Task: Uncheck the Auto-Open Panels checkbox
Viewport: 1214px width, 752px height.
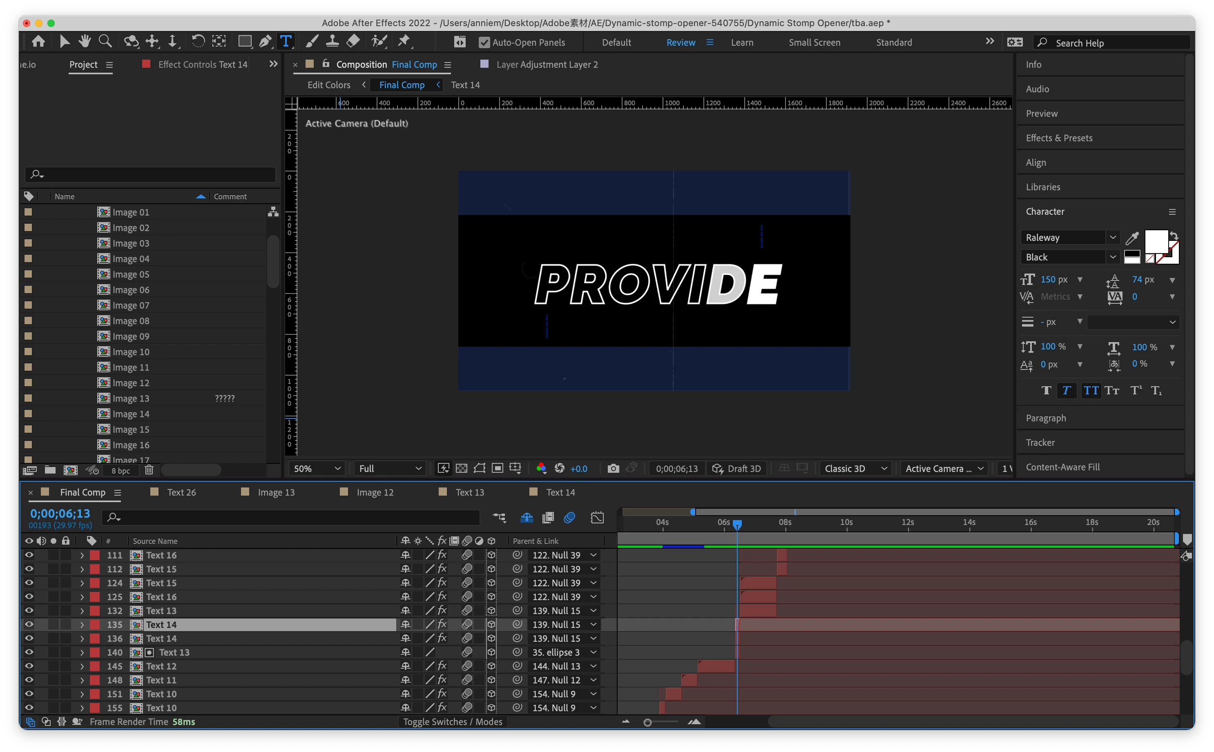Action: tap(484, 43)
